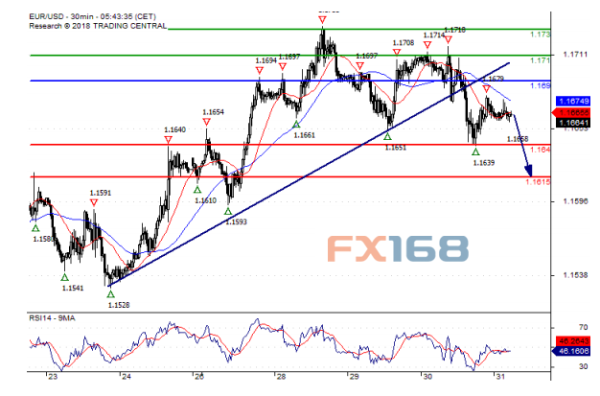Screen dimensions: 600x396
Task: Select the green swing-low marker above 1.1593
Action: [x=228, y=211]
